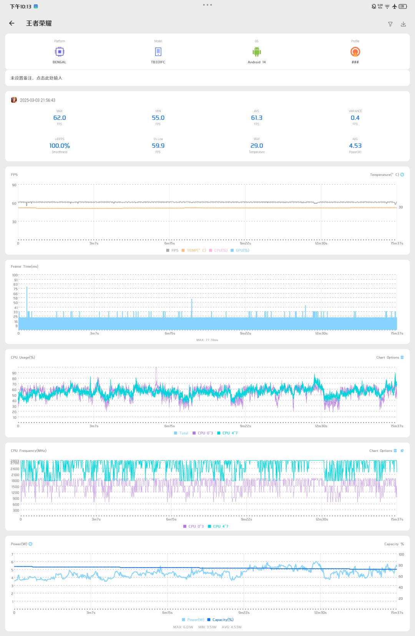Click the Temperature axis switch icon

tap(402, 175)
